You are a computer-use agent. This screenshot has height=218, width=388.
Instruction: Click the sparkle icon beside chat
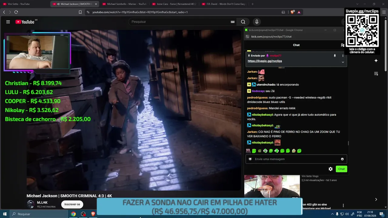tap(376, 61)
